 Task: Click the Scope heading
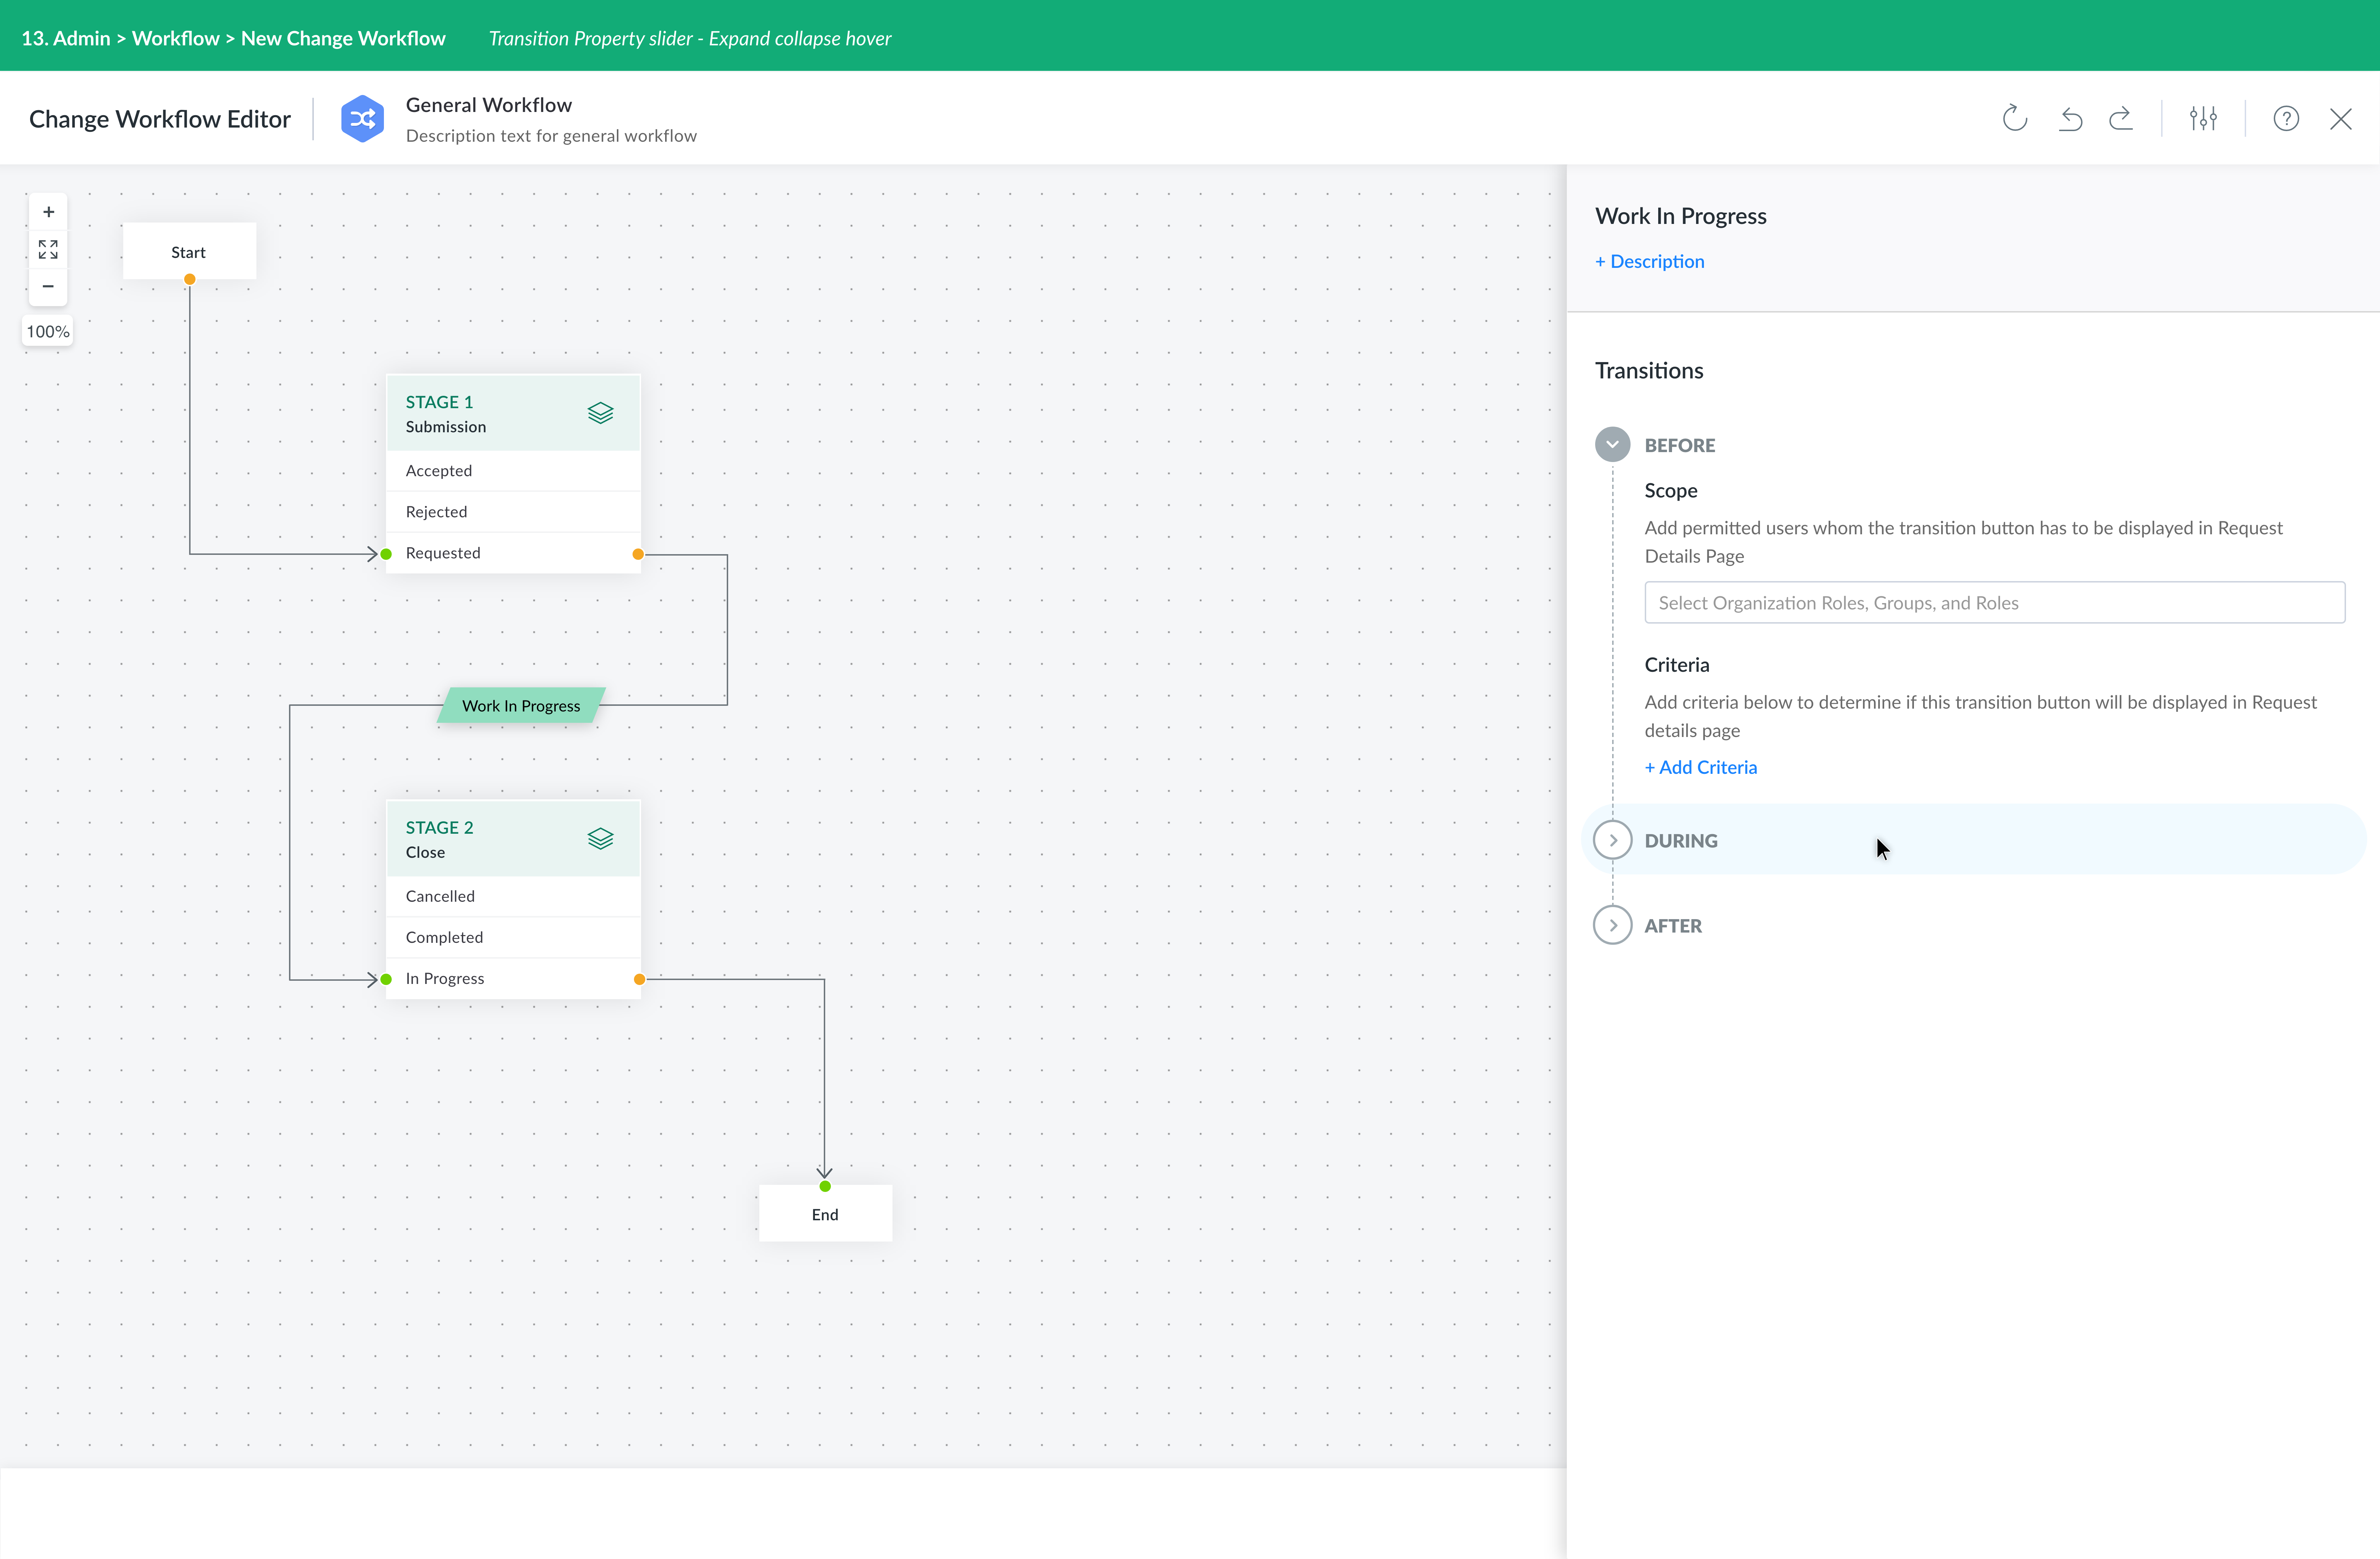(1671, 490)
